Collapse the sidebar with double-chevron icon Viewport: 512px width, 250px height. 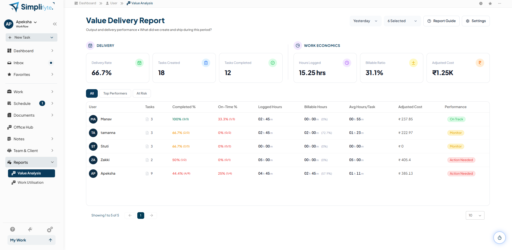(55, 24)
